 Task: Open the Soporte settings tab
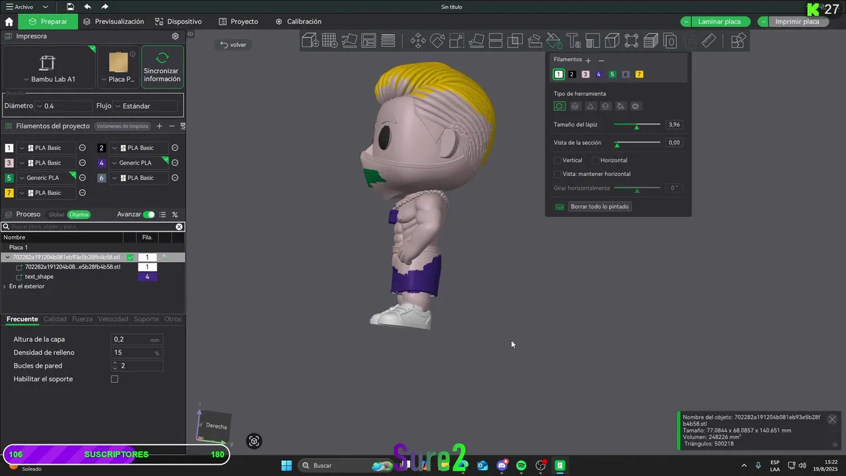[146, 319]
